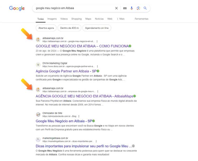Open Google Lens image search icon
Screen dimensions: 198x161
(138, 8)
